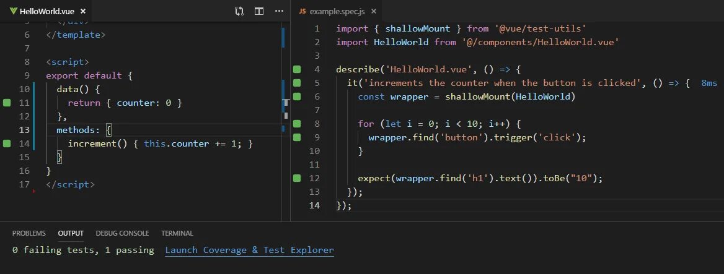This screenshot has height=274, width=724.
Task: Click 'export default' on line 9
Action: click(84, 75)
